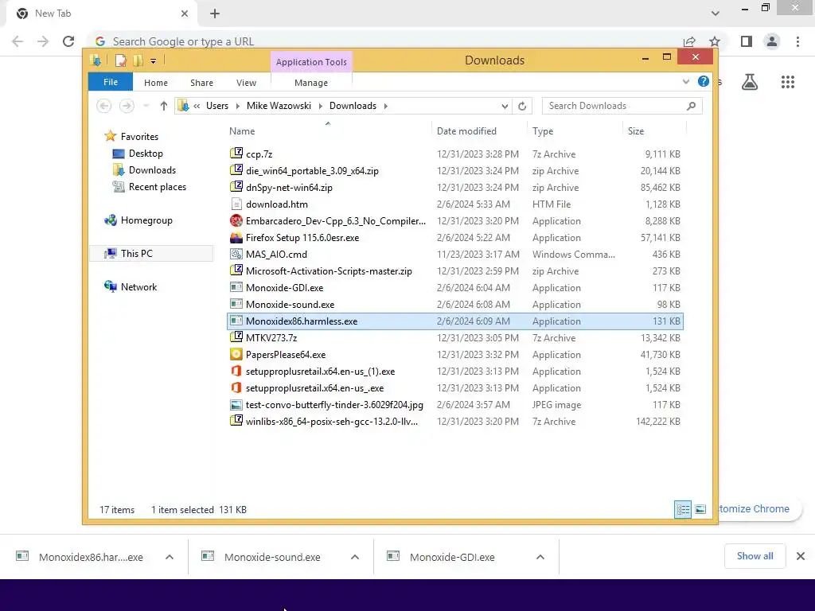
Task: Select Homegroup in the navigation pane
Action: click(146, 220)
